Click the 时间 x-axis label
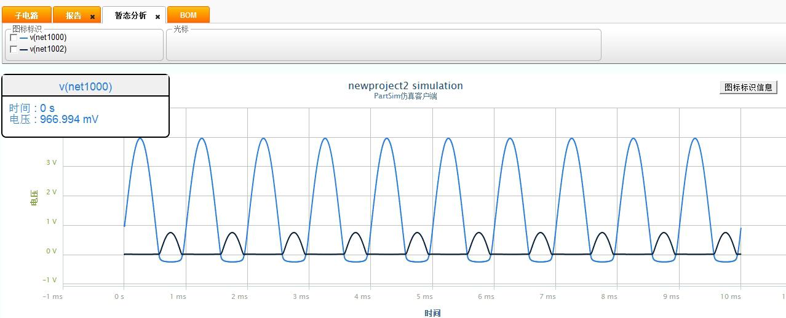786x318 pixels. [x=432, y=313]
